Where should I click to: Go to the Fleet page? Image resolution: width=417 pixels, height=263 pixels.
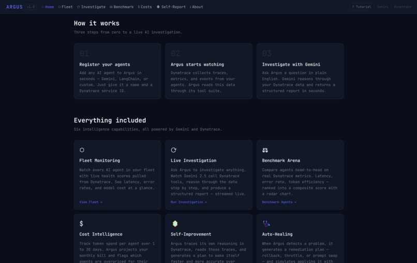click(x=65, y=7)
